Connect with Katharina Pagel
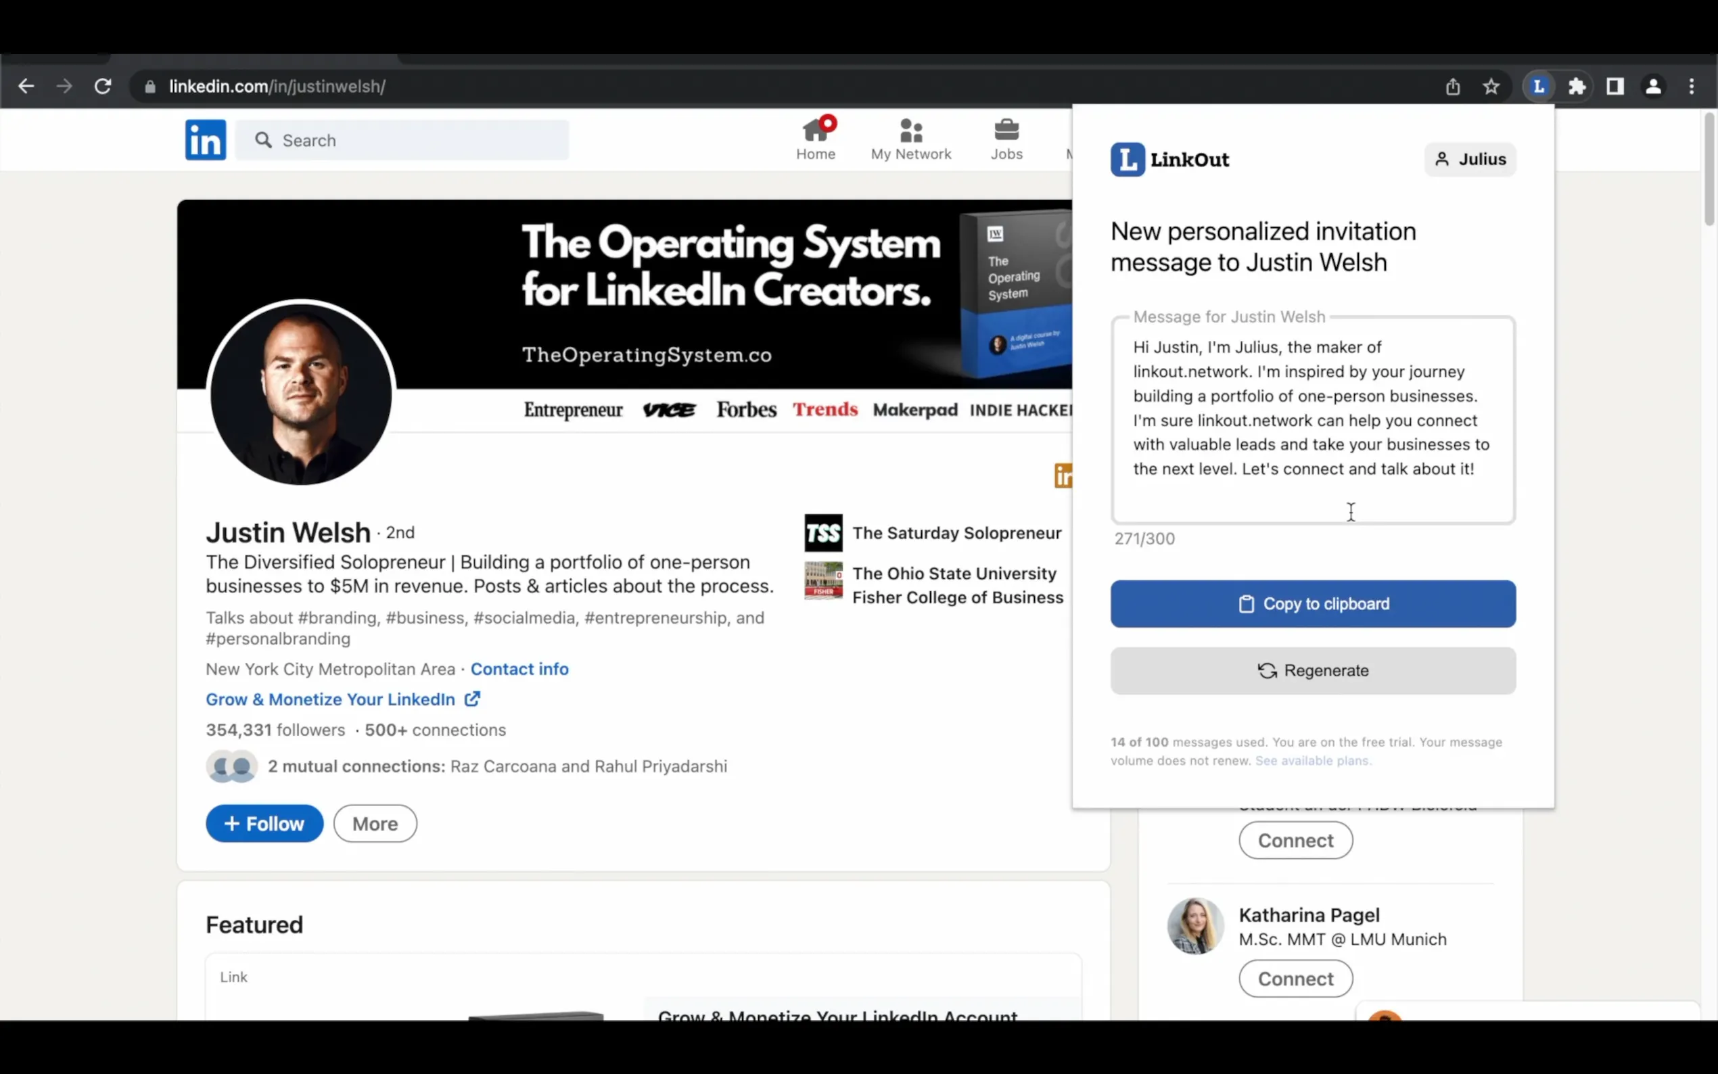Viewport: 1718px width, 1074px height. [x=1295, y=978]
